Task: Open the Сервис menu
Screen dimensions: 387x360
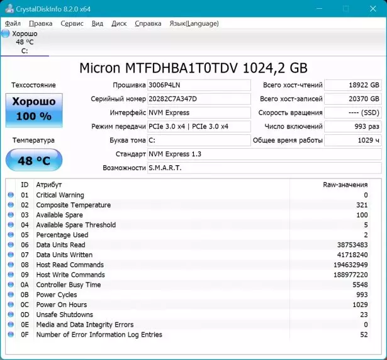Action: tap(72, 23)
